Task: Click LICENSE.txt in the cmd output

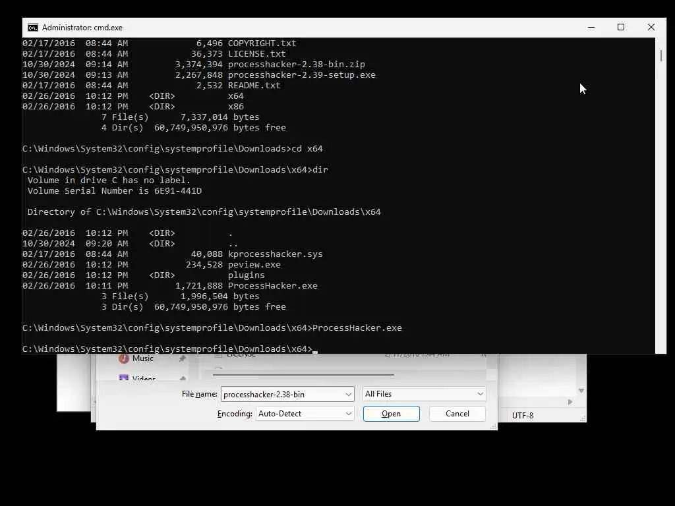Action: 256,54
